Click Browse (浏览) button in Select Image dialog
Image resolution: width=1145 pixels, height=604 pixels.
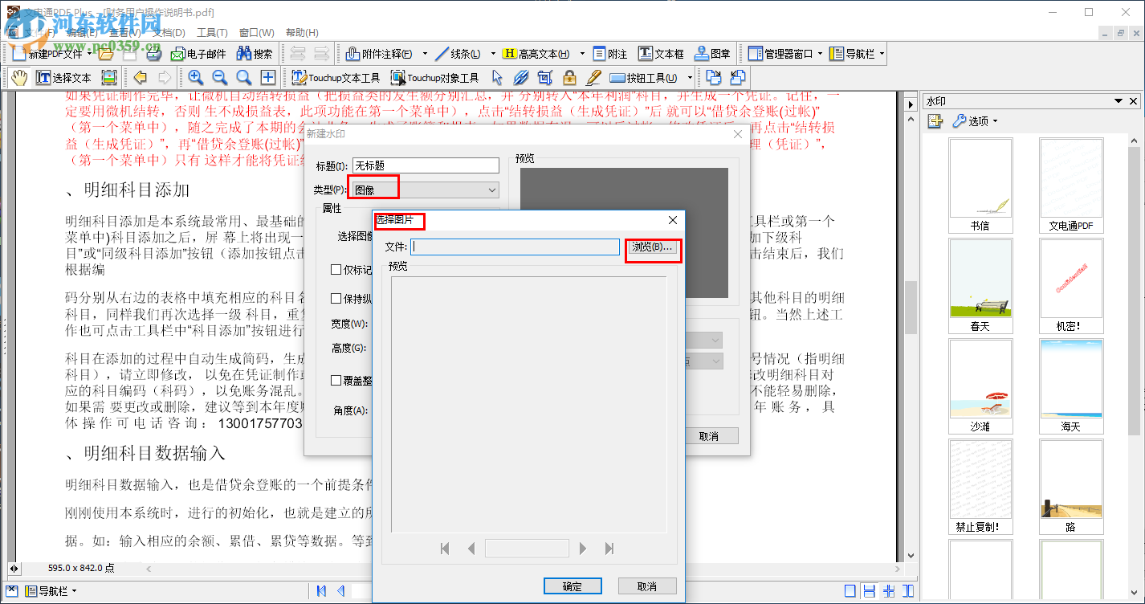pos(653,247)
